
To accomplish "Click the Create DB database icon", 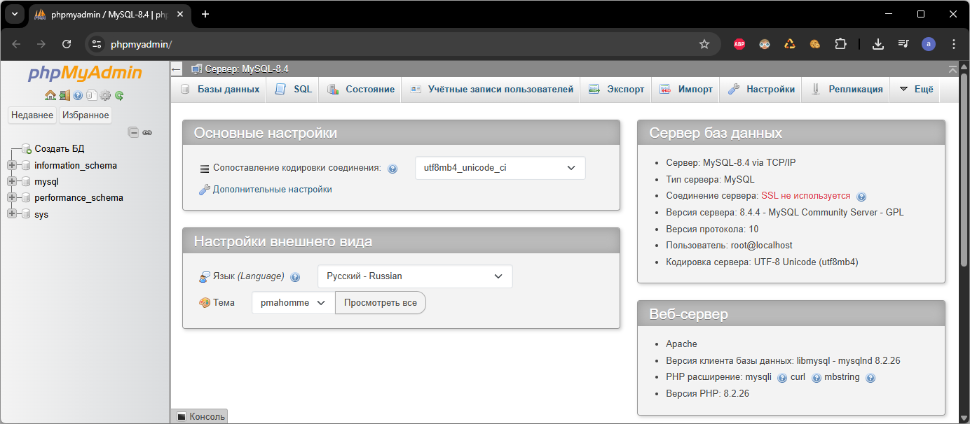I will point(27,149).
